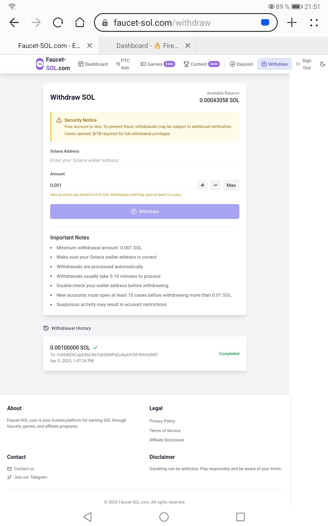Go to the Deposit page
The height and width of the screenshot is (526, 328).
[241, 64]
